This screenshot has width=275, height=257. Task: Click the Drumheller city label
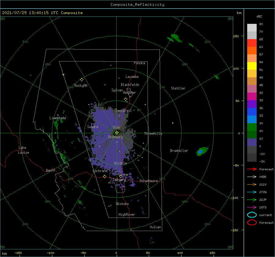click(179, 151)
